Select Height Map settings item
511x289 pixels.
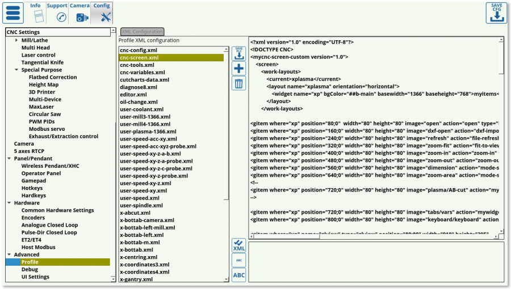(x=43, y=84)
